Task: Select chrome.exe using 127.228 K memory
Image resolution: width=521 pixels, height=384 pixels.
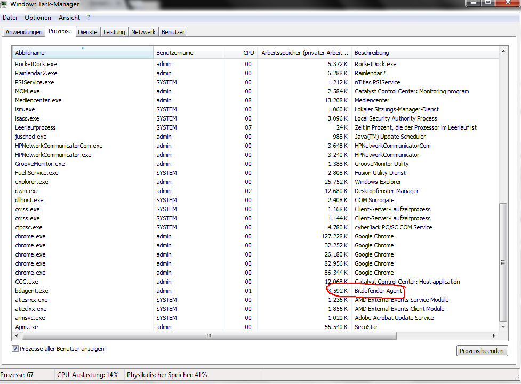Action: tap(255, 236)
